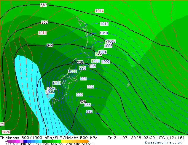
Task: Click the 546 legend value
Action: pyautogui.click(x=54, y=144)
